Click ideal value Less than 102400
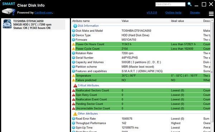This screenshot has height=132, width=215. (182, 49)
